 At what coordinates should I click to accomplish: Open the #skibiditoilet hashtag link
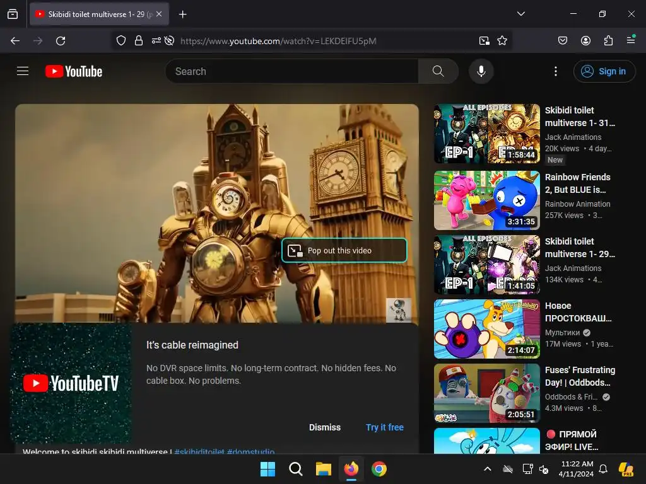pyautogui.click(x=199, y=451)
